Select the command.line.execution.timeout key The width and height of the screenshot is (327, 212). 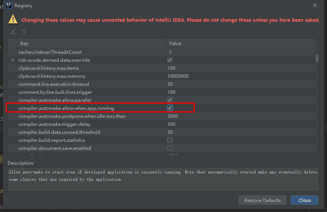[54, 84]
